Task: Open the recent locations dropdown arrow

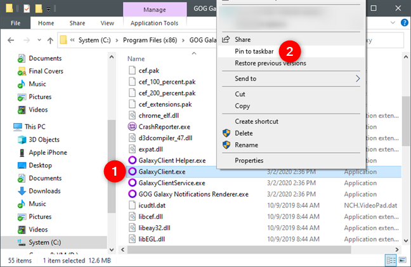Action: click(39, 40)
